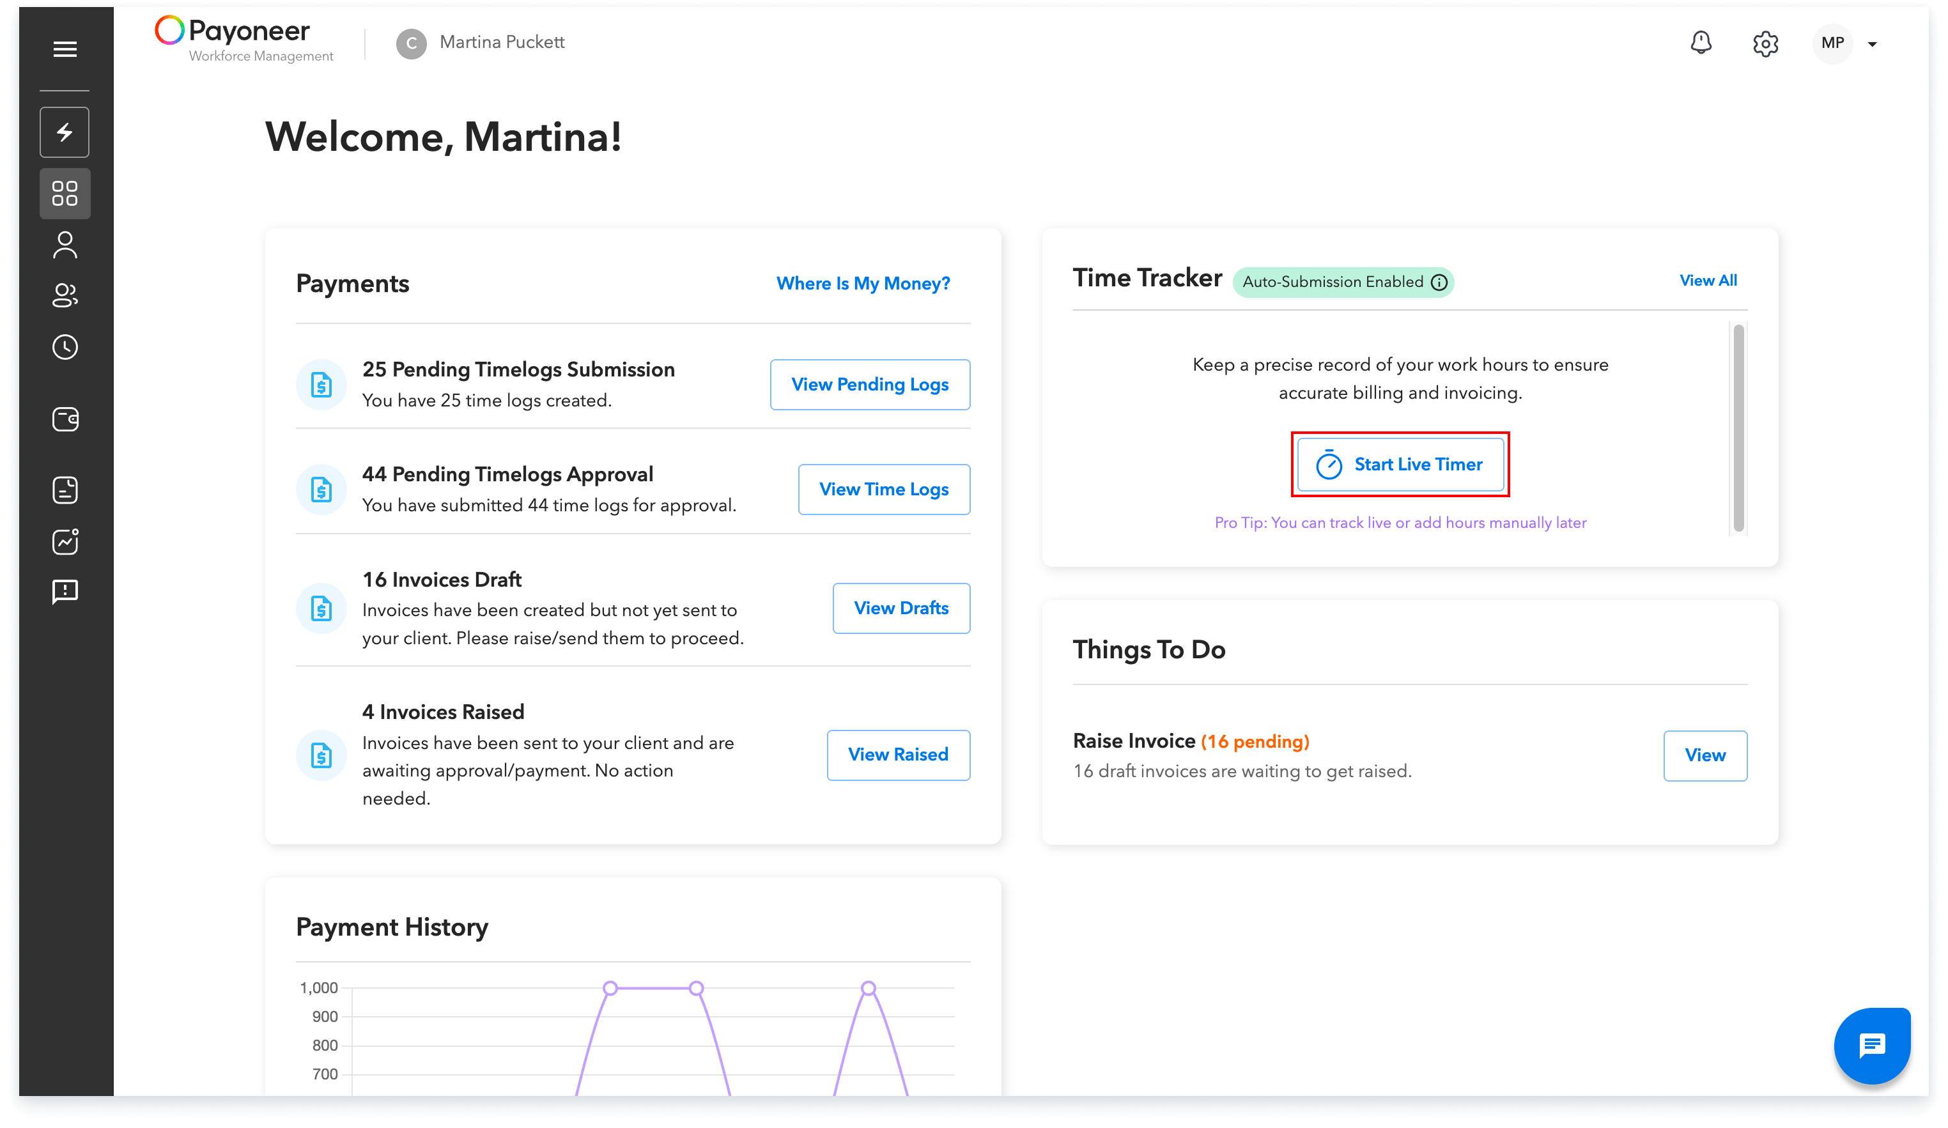Open the multiple-people team sidebar icon
The height and width of the screenshot is (1128, 1948).
65,295
